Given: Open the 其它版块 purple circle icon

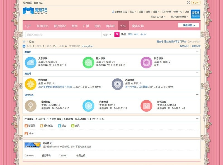Looking at the screenshot, I should (x=146, y=62).
